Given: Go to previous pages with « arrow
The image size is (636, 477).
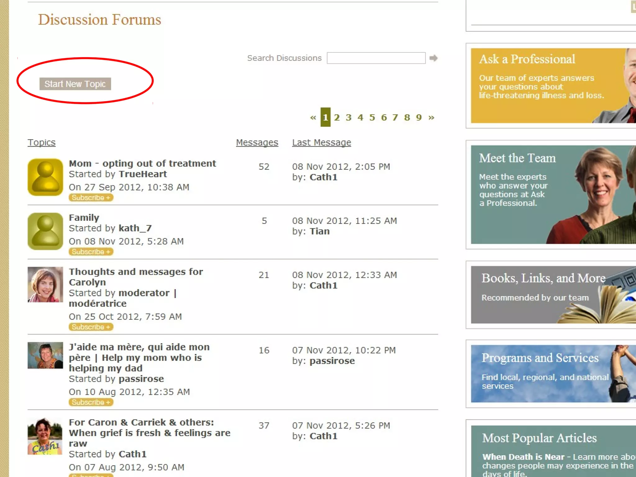Looking at the screenshot, I should click(x=313, y=117).
